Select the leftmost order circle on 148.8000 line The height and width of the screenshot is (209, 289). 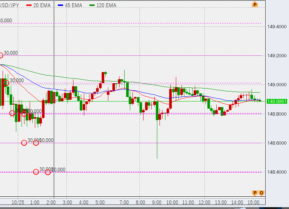(12, 113)
